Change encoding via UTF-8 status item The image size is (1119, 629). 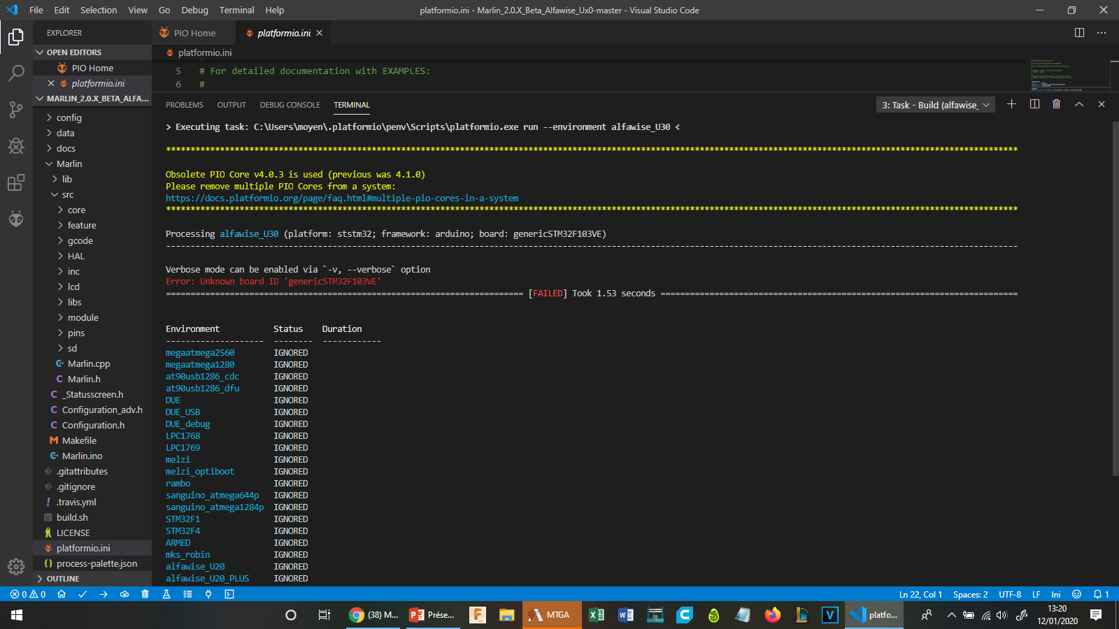click(1010, 594)
